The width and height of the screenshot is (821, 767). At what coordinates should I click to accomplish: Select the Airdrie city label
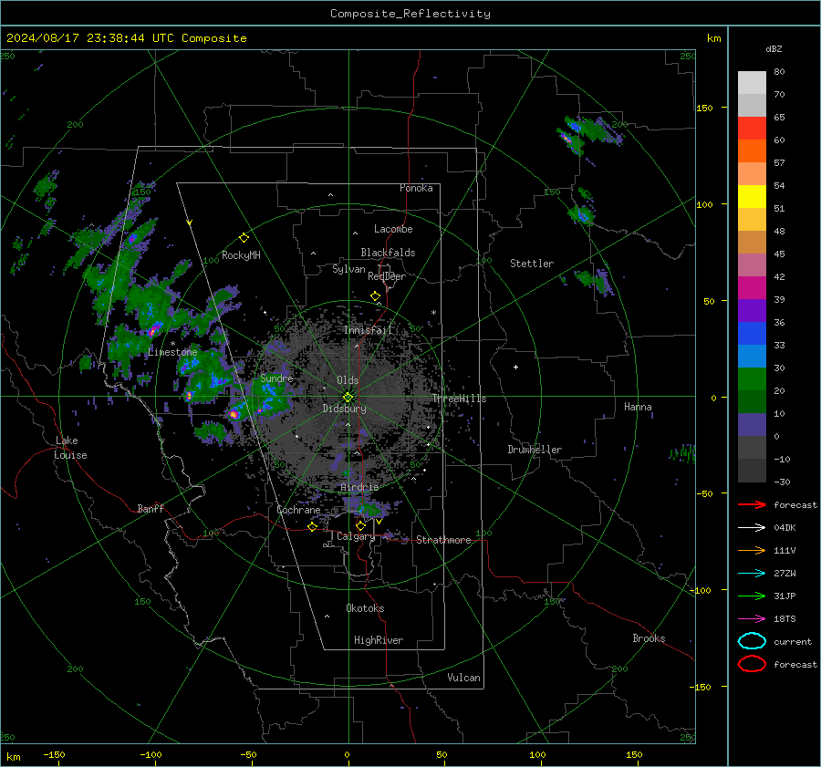coord(359,487)
